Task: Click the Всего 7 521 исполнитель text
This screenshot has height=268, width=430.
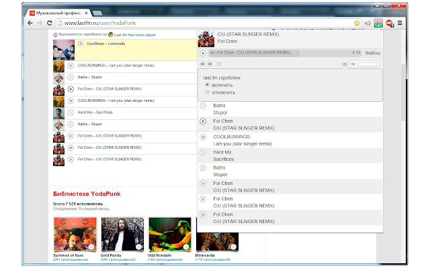Action: tap(78, 204)
